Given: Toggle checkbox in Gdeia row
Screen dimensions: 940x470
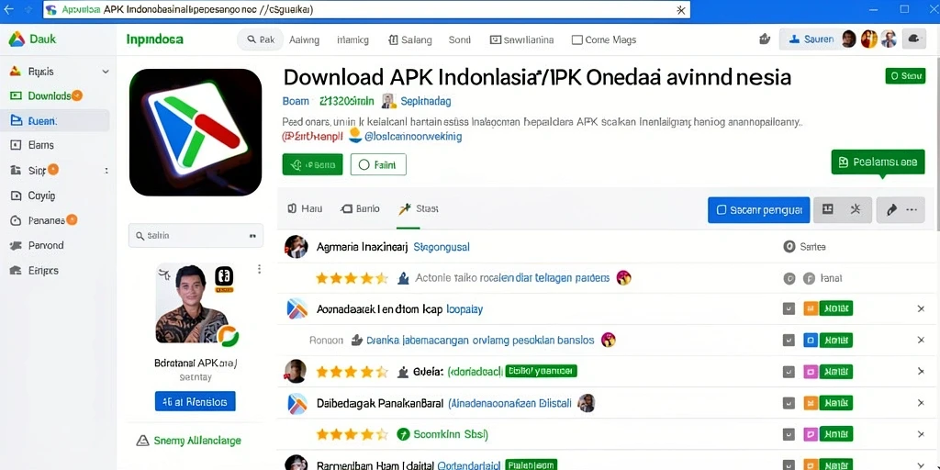Looking at the screenshot, I should pos(789,372).
